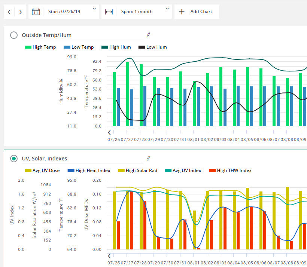Toggle High Heat Index legend item
This screenshot has width=307, height=267.
(89, 171)
